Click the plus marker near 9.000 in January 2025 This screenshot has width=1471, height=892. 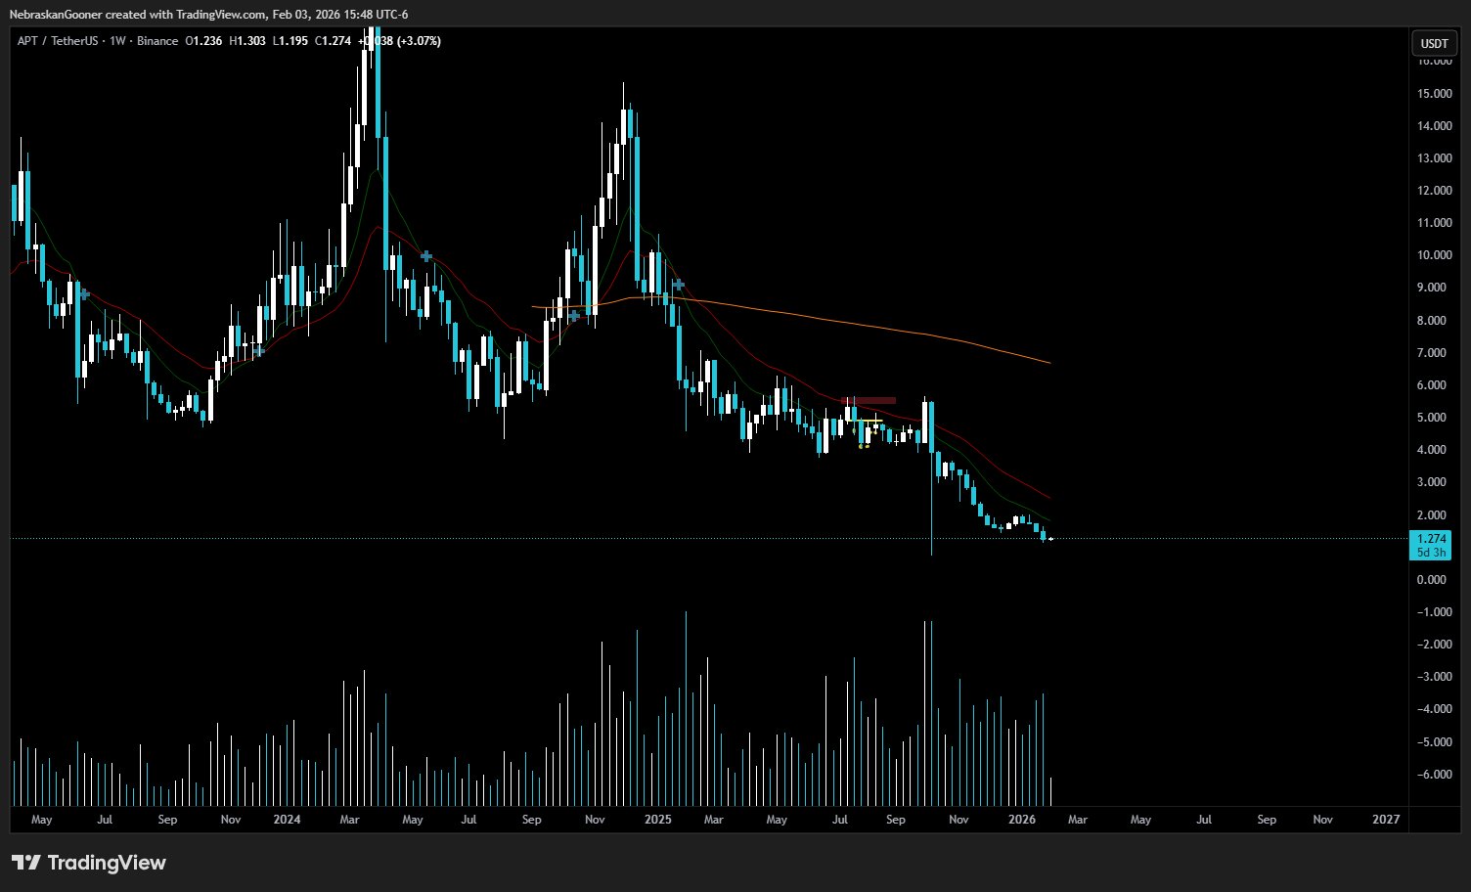tap(678, 285)
